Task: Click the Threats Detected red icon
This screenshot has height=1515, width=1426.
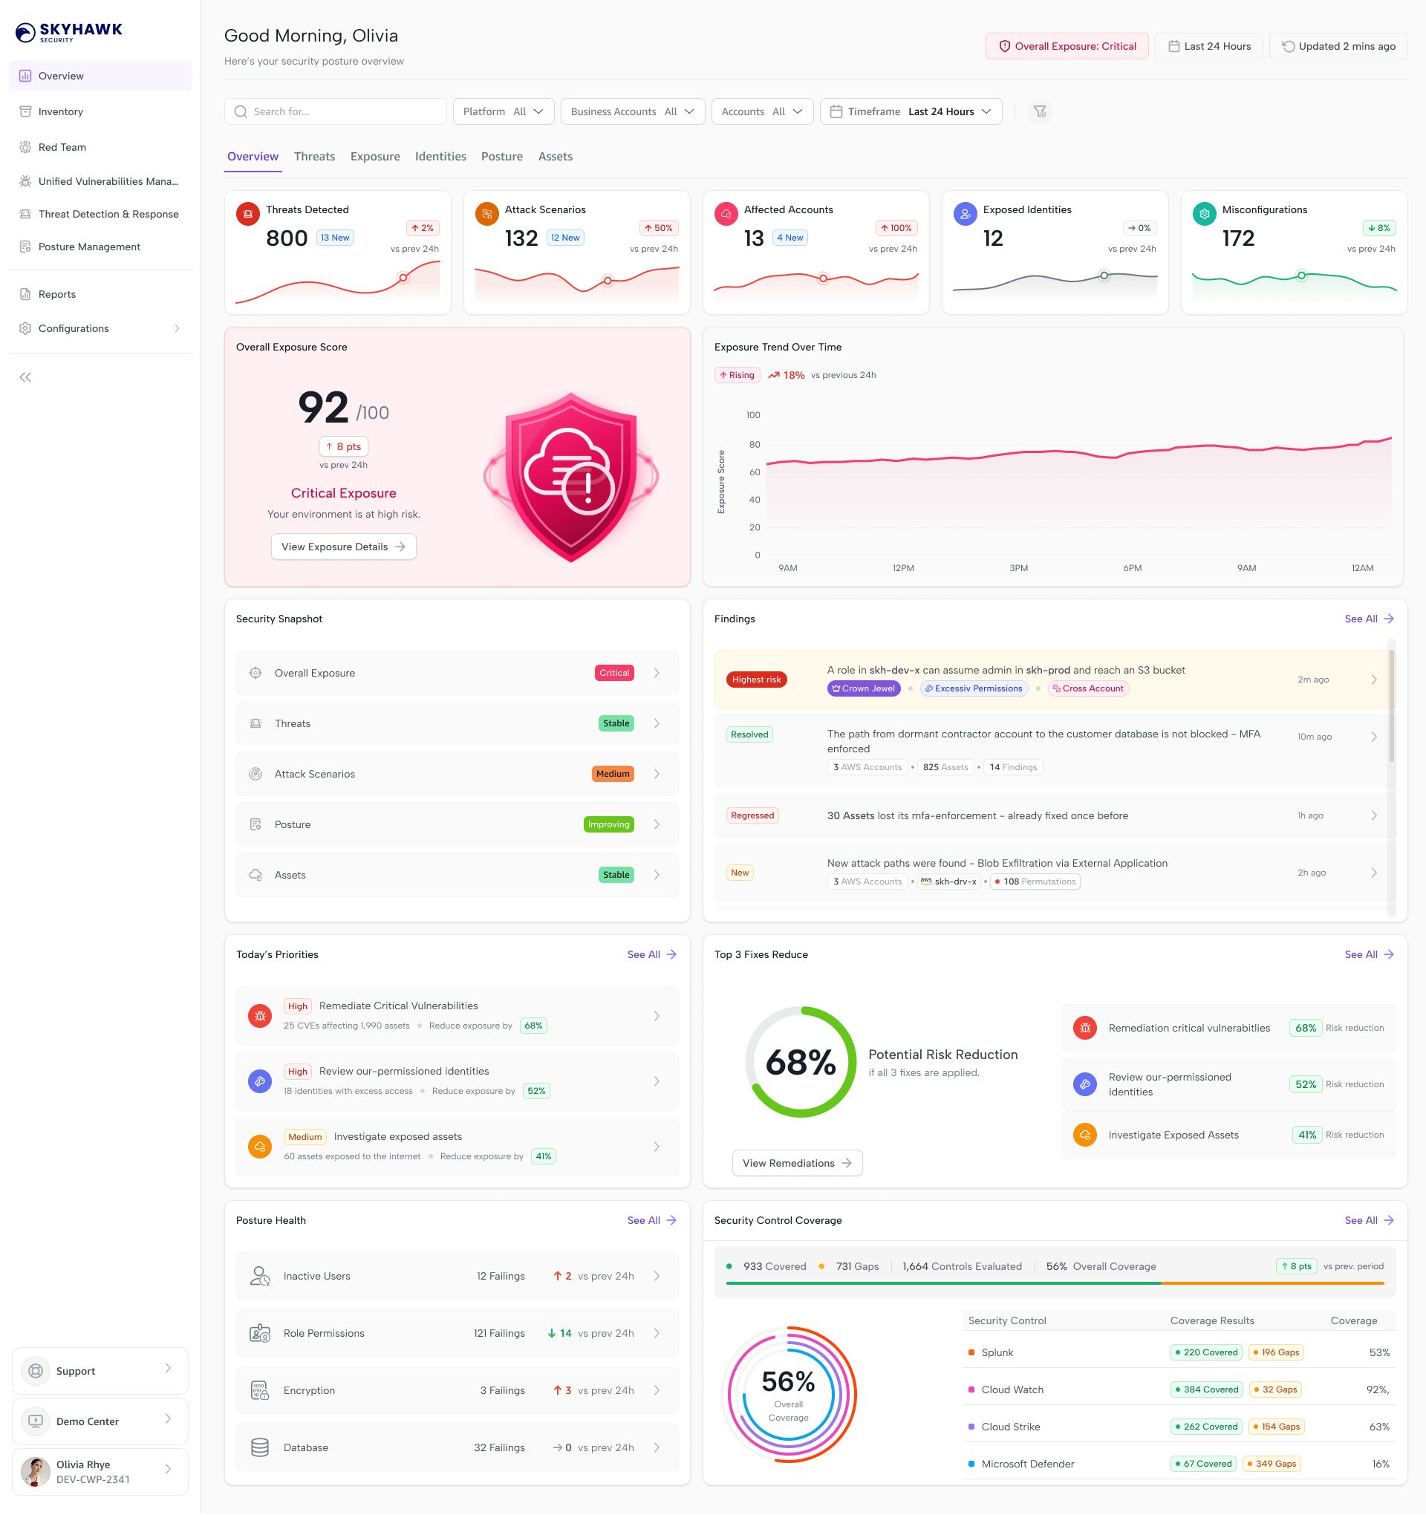Action: click(248, 214)
